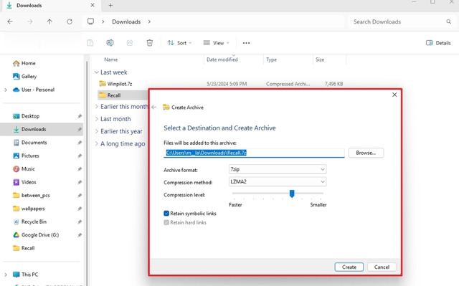Click the archive path input field

pos(254,153)
